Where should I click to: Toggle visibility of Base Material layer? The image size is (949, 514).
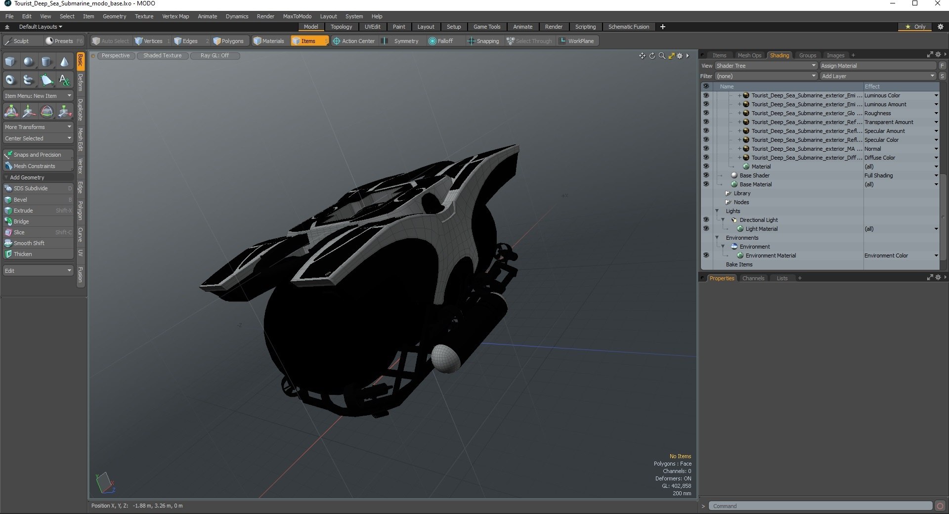point(706,184)
